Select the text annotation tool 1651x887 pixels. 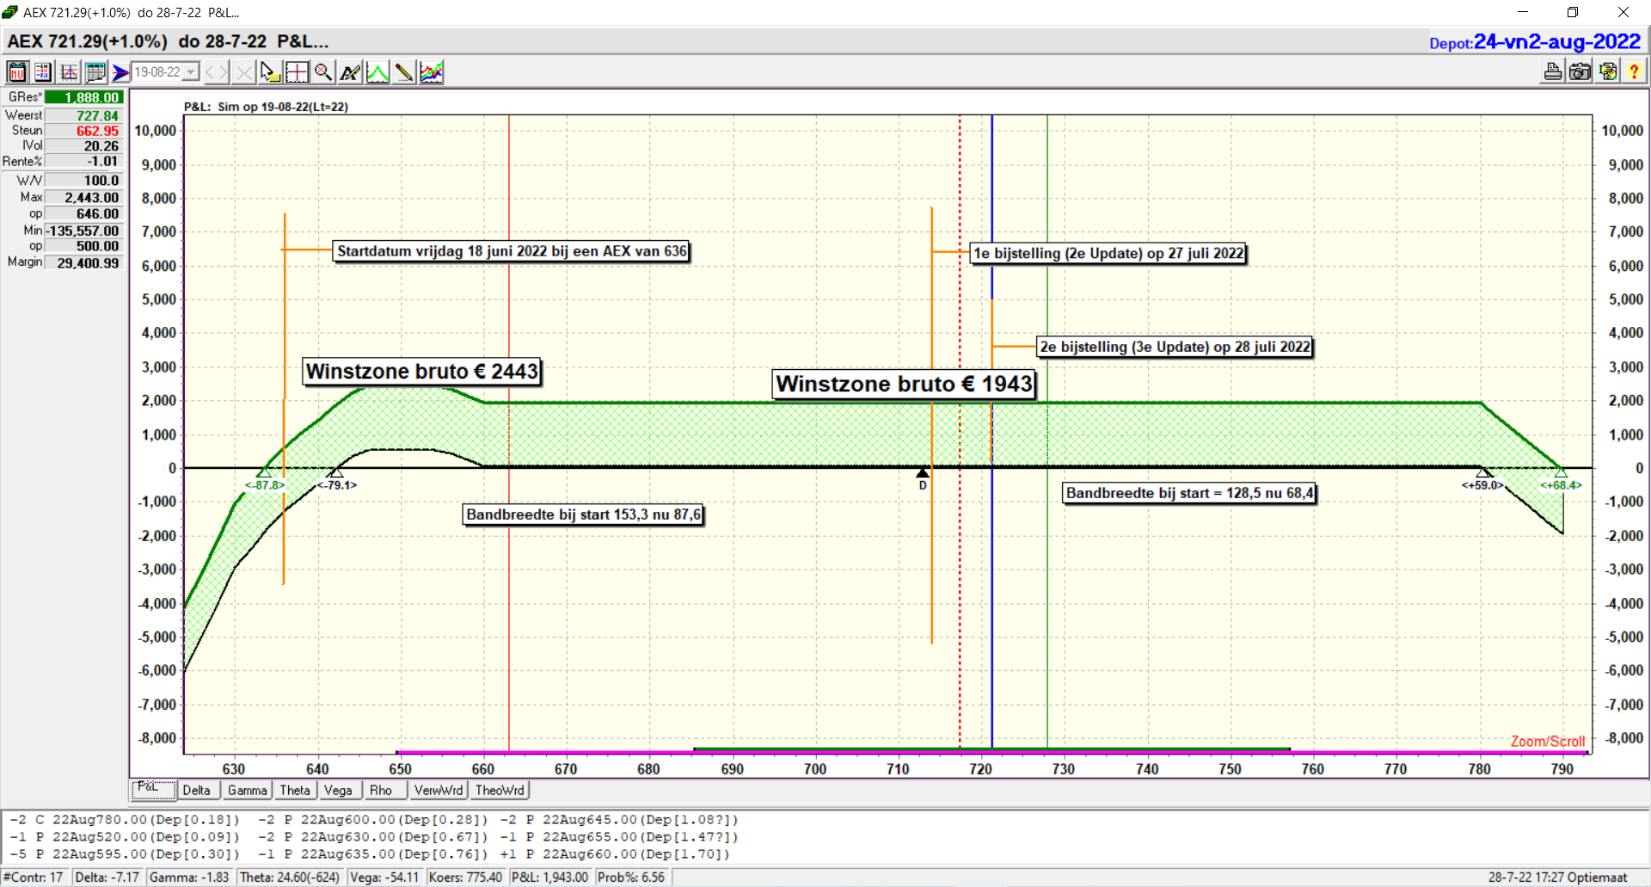tap(350, 72)
